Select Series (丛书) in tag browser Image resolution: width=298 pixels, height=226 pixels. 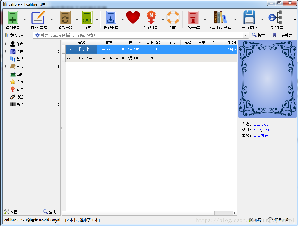[x=20, y=59]
